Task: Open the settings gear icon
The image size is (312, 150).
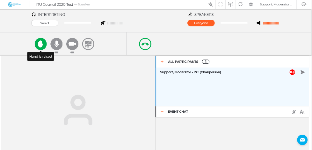Action: (251, 4)
